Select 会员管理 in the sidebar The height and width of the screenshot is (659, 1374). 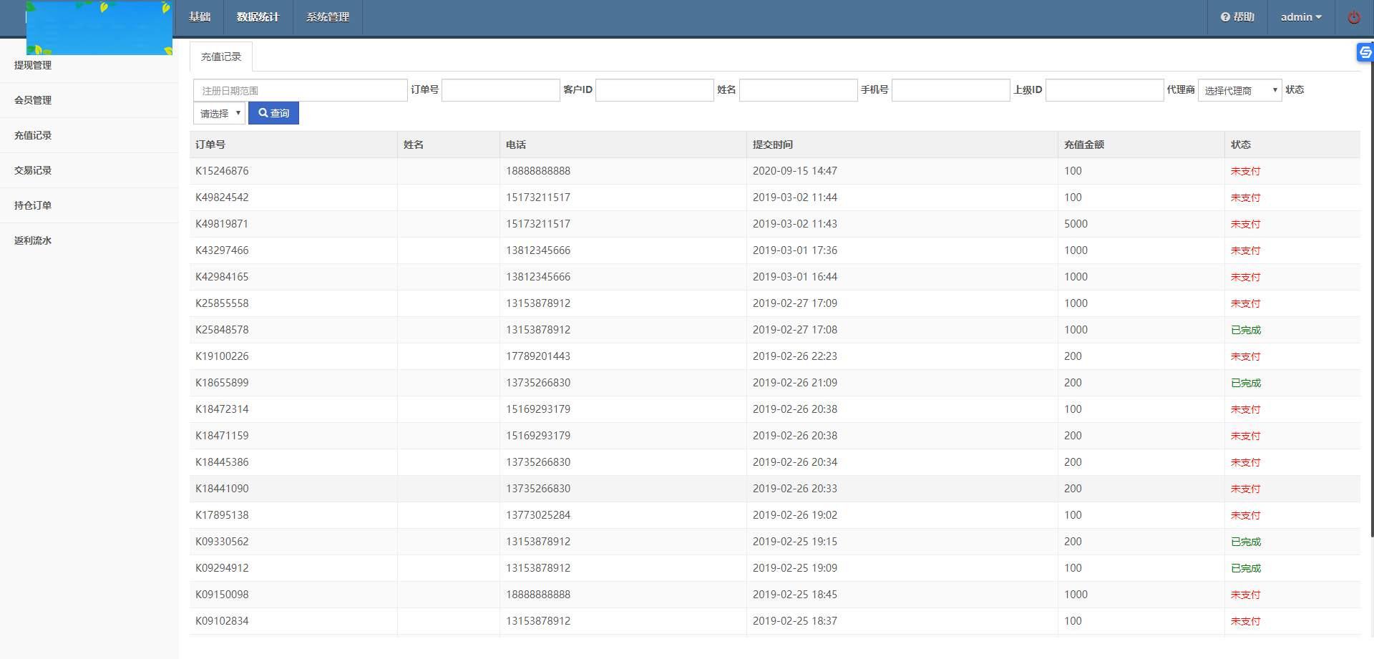pos(31,100)
